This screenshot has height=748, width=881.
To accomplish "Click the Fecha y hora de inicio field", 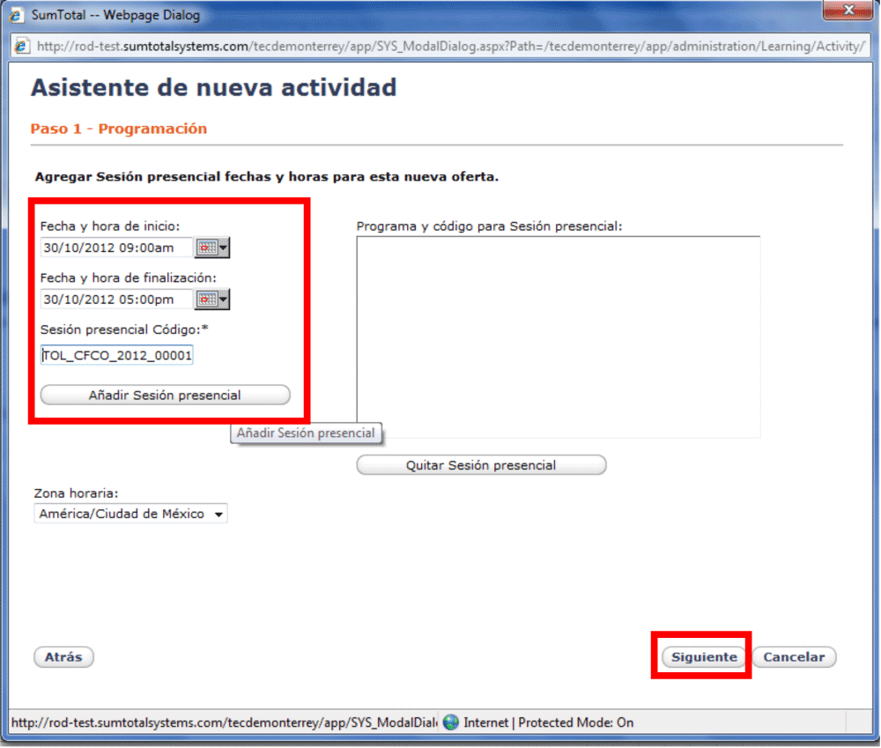I will tap(116, 248).
